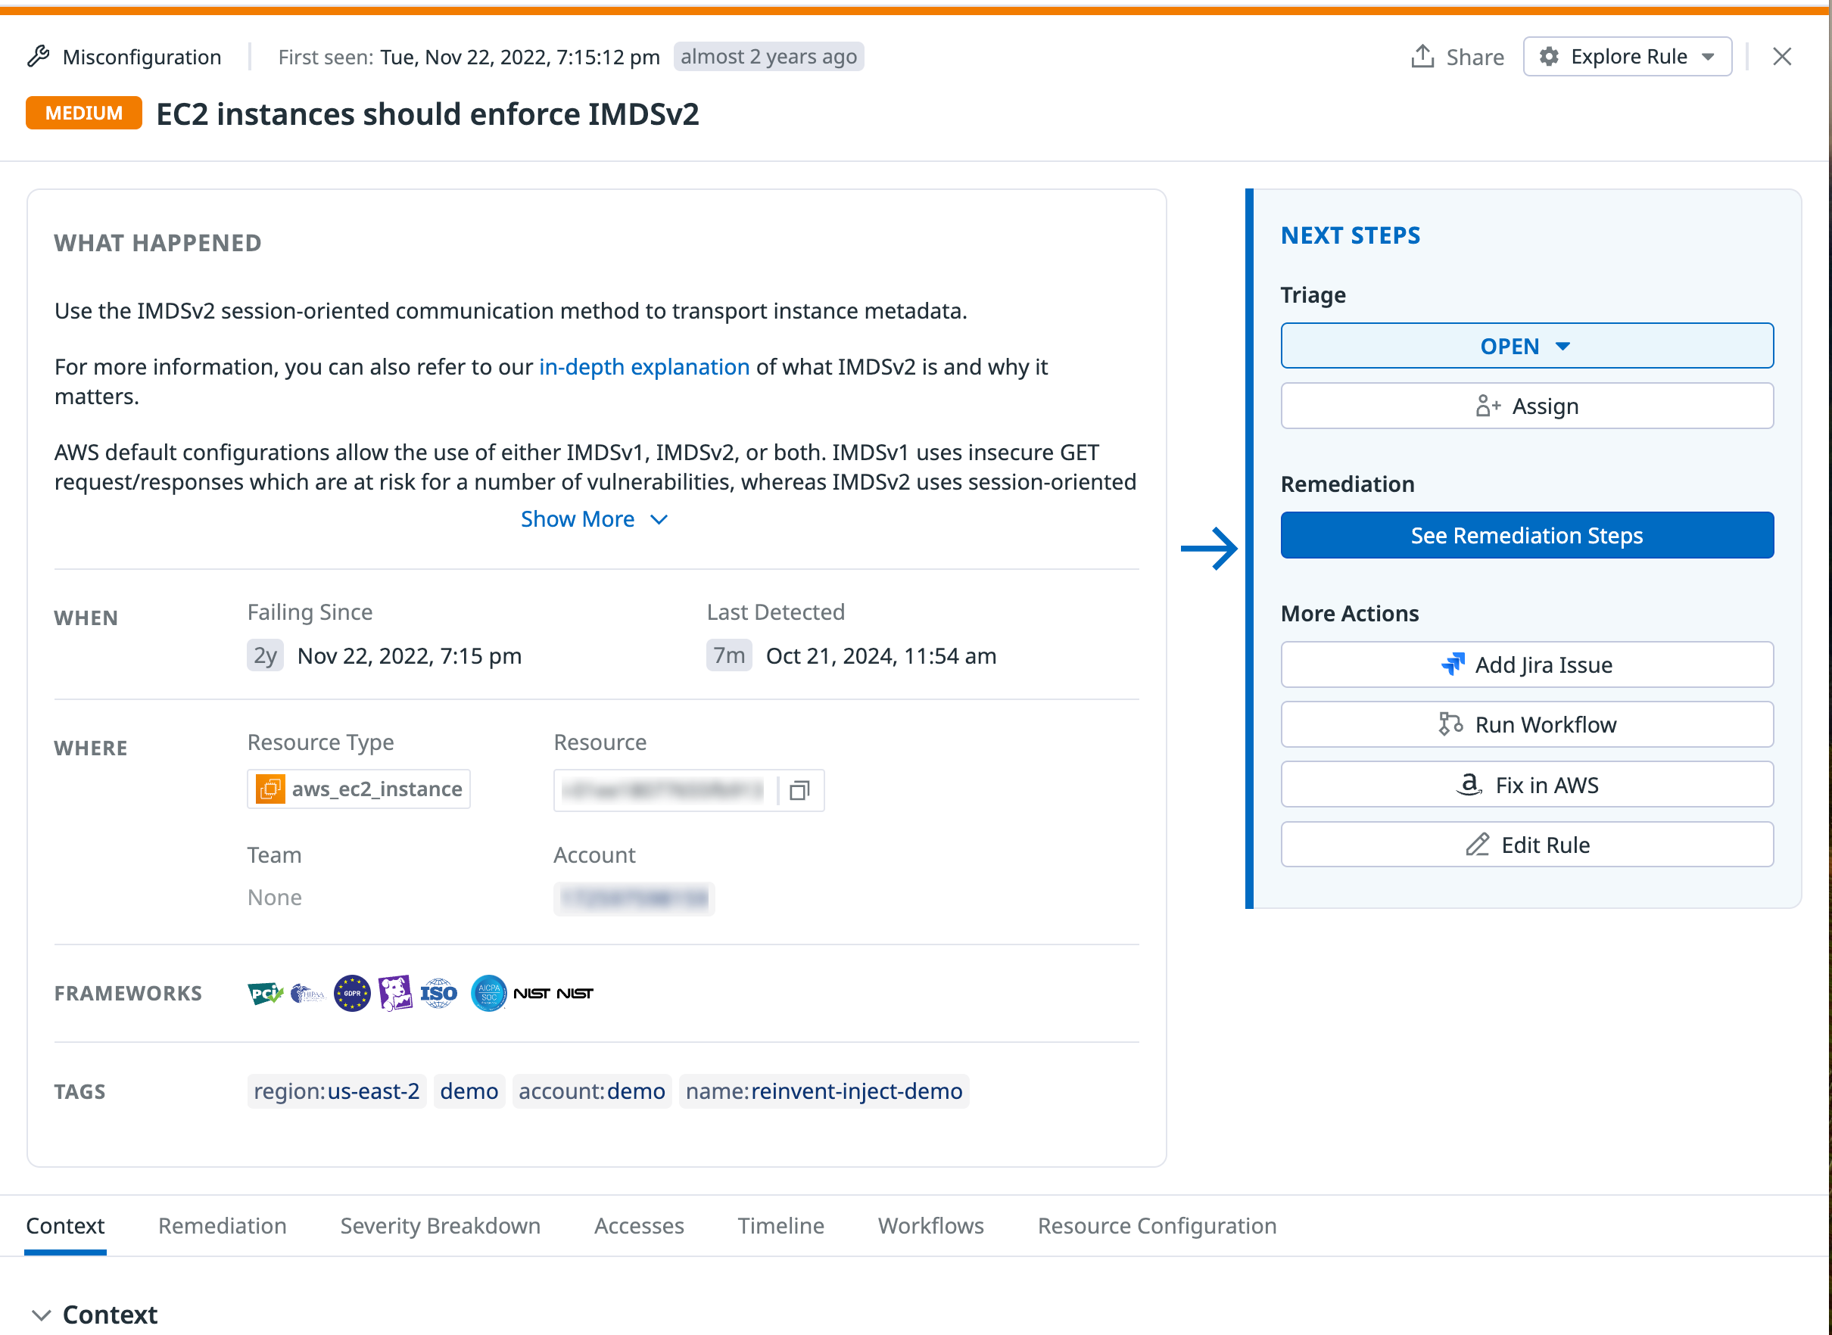This screenshot has width=1832, height=1335.
Task: Select the AICPA SOC framework icon
Action: pyautogui.click(x=488, y=992)
